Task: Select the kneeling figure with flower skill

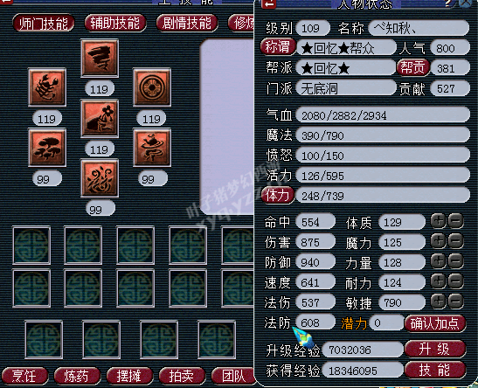Action: (100, 118)
